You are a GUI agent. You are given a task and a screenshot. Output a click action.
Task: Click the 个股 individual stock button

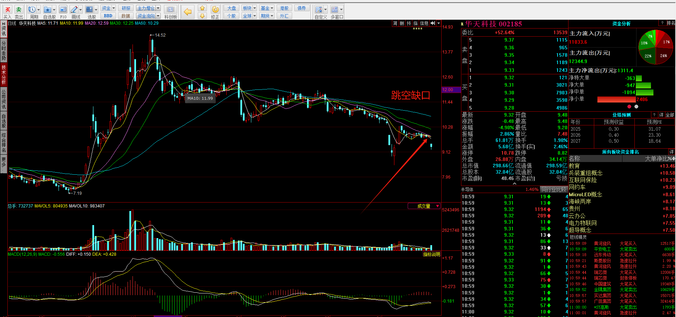(232, 16)
